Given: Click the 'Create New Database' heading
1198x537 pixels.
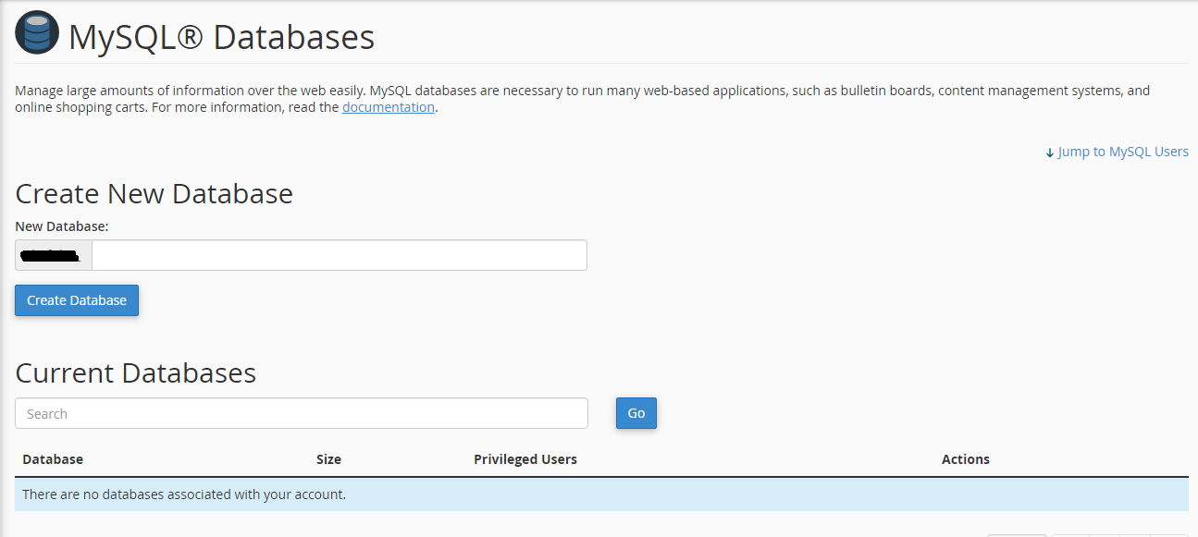Looking at the screenshot, I should pyautogui.click(x=154, y=193).
